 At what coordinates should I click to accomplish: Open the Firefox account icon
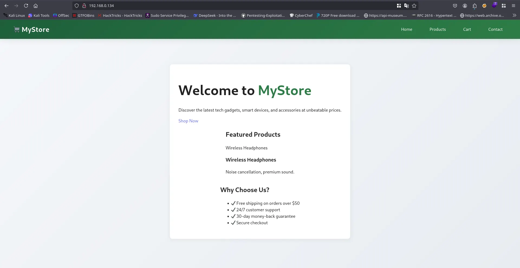click(x=465, y=6)
